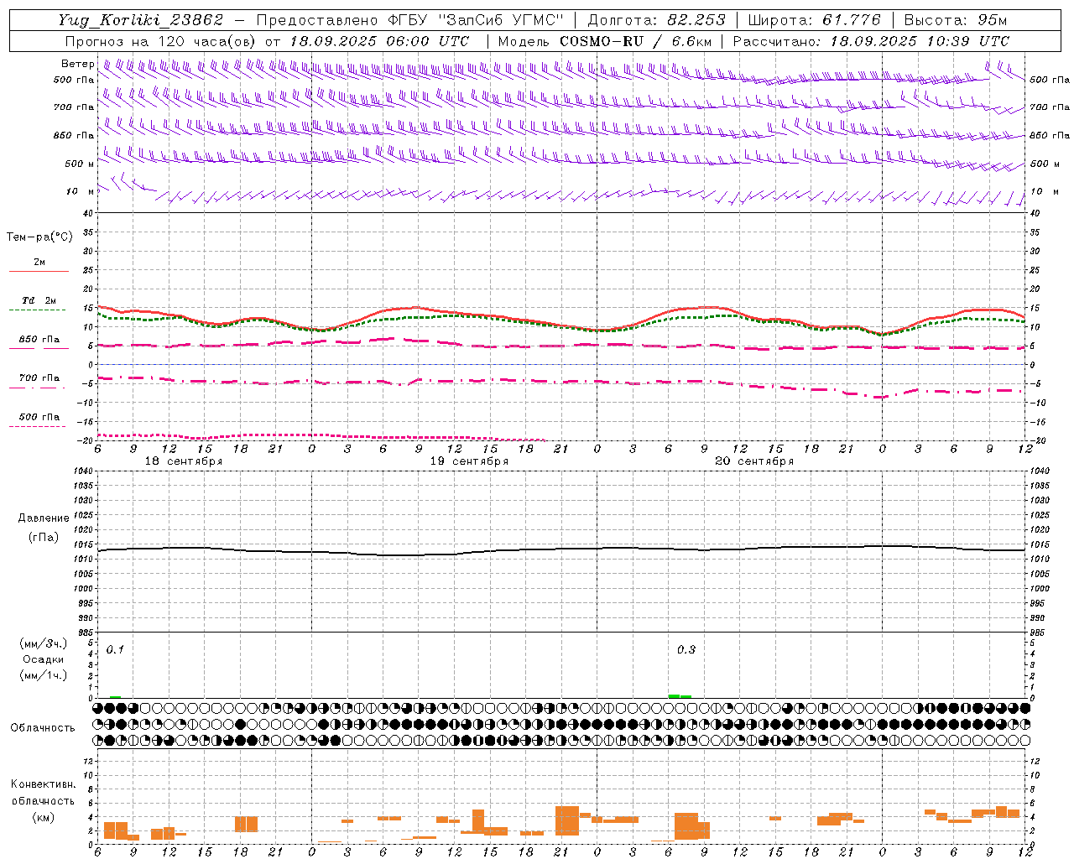The height and width of the screenshot is (859, 1074).
Task: Click the 0.3 precipitation amount value
Action: tap(686, 649)
